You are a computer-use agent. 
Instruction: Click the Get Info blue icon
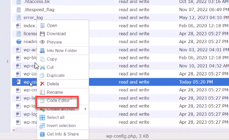coord(42,134)
